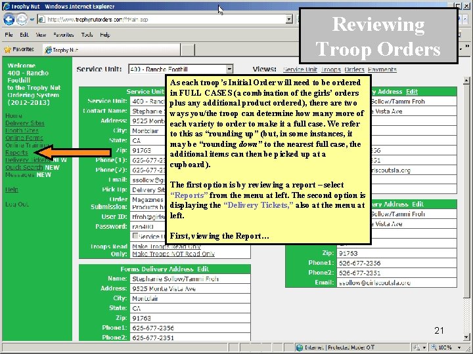
Task: Open the Help menu
Action: pyautogui.click(x=104, y=35)
